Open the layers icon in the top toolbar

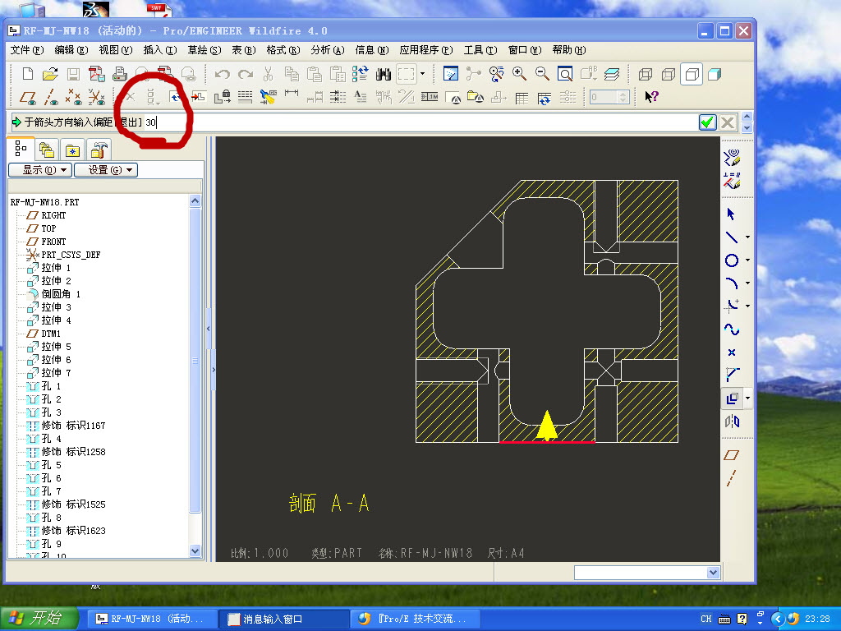coord(611,74)
